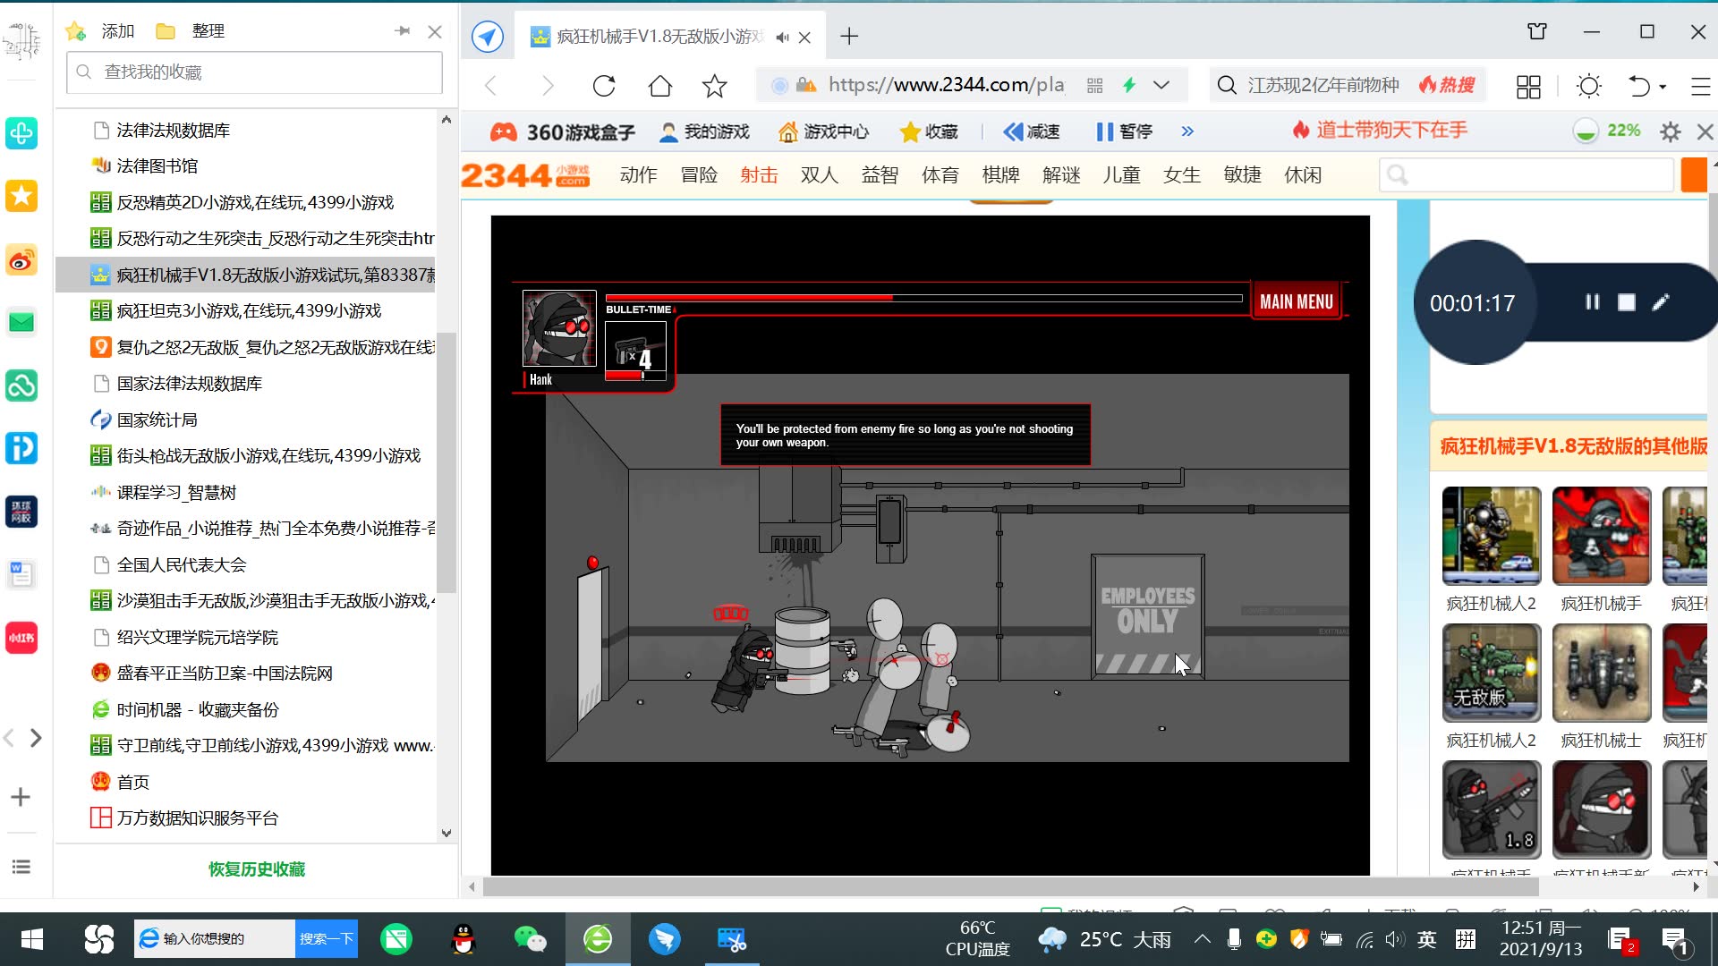Select the 益智 category tab
This screenshot has width=1718, height=966.
pos(880,175)
